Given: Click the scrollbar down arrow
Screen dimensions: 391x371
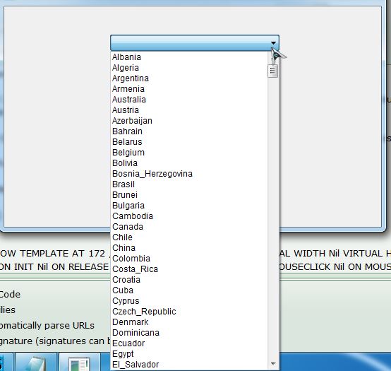Looking at the screenshot, I should point(273,364).
